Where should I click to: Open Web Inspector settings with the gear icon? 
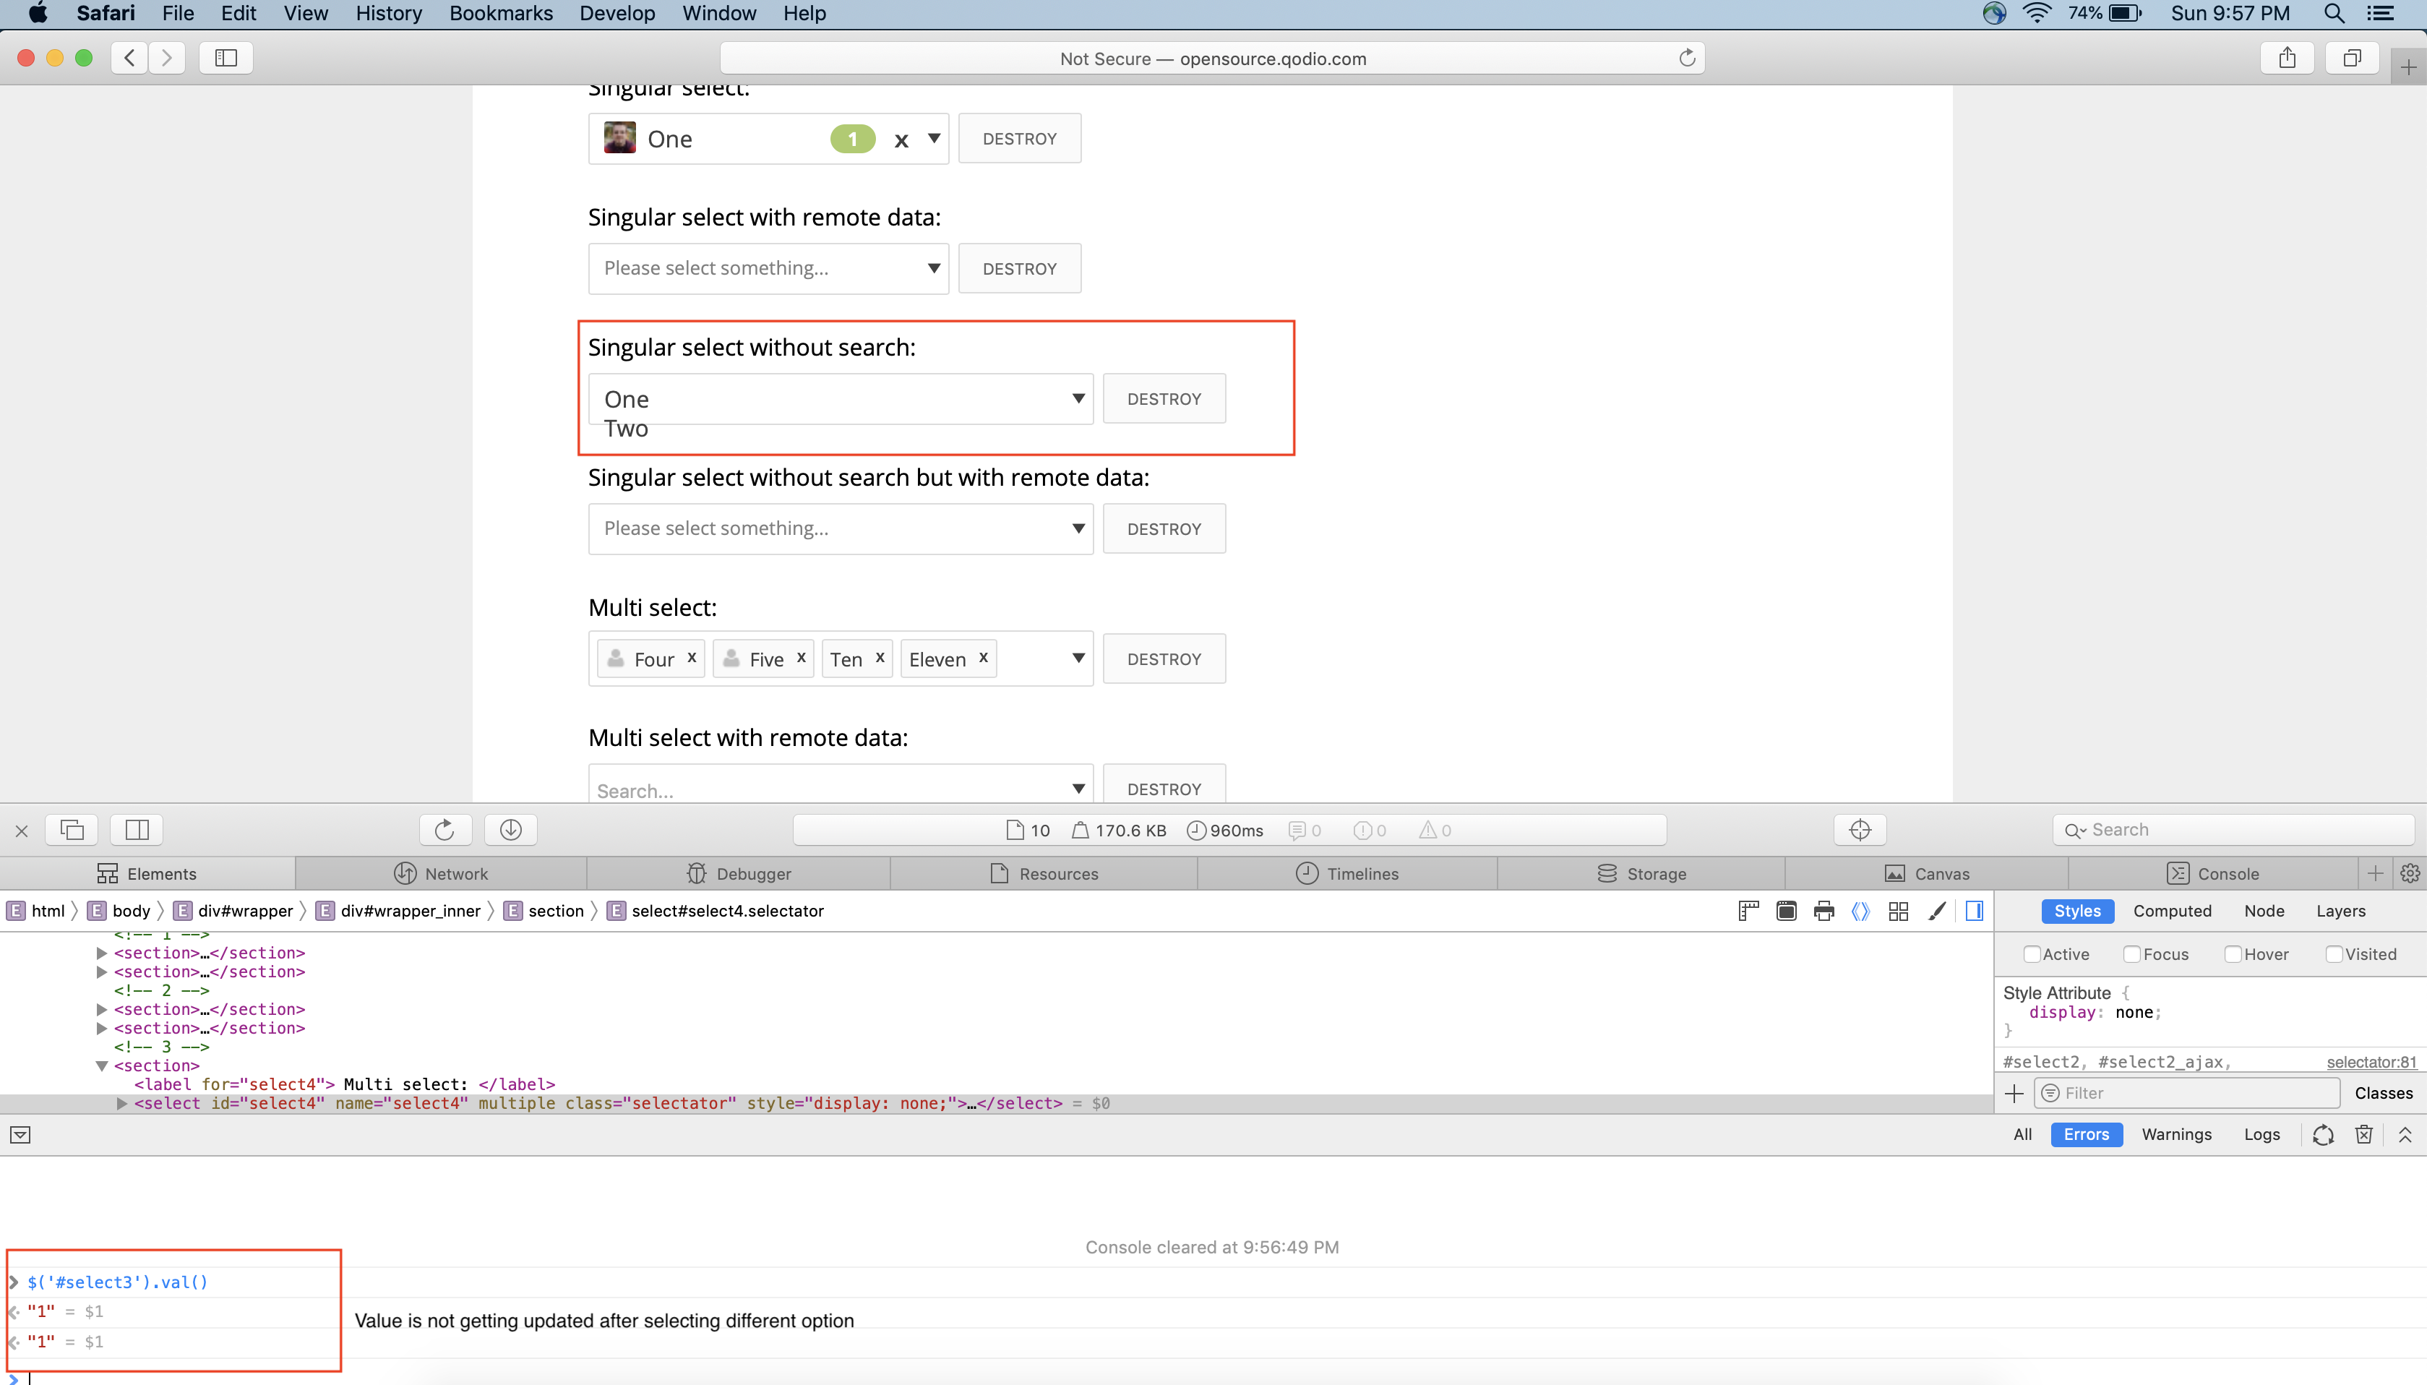pos(2409,873)
